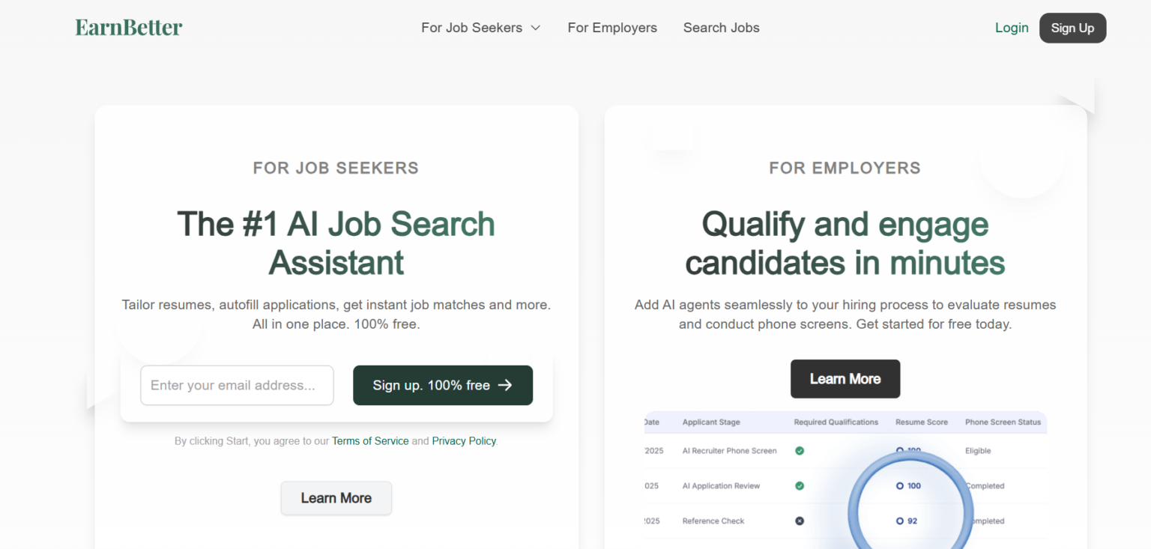The width and height of the screenshot is (1151, 549).
Task: Click the black X icon beside Reference Check
Action: tap(800, 521)
